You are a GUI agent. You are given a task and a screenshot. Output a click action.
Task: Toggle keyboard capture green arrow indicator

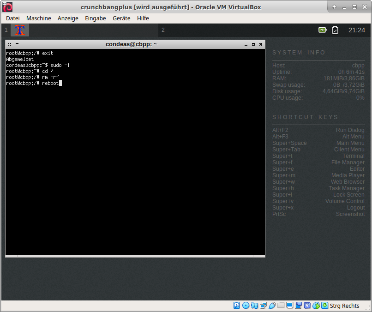click(325, 306)
